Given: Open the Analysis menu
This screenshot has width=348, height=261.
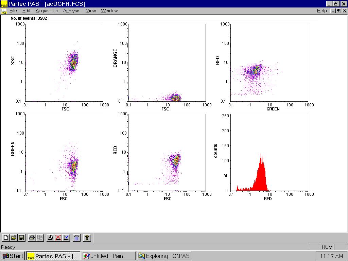Looking at the screenshot, I should point(72,11).
